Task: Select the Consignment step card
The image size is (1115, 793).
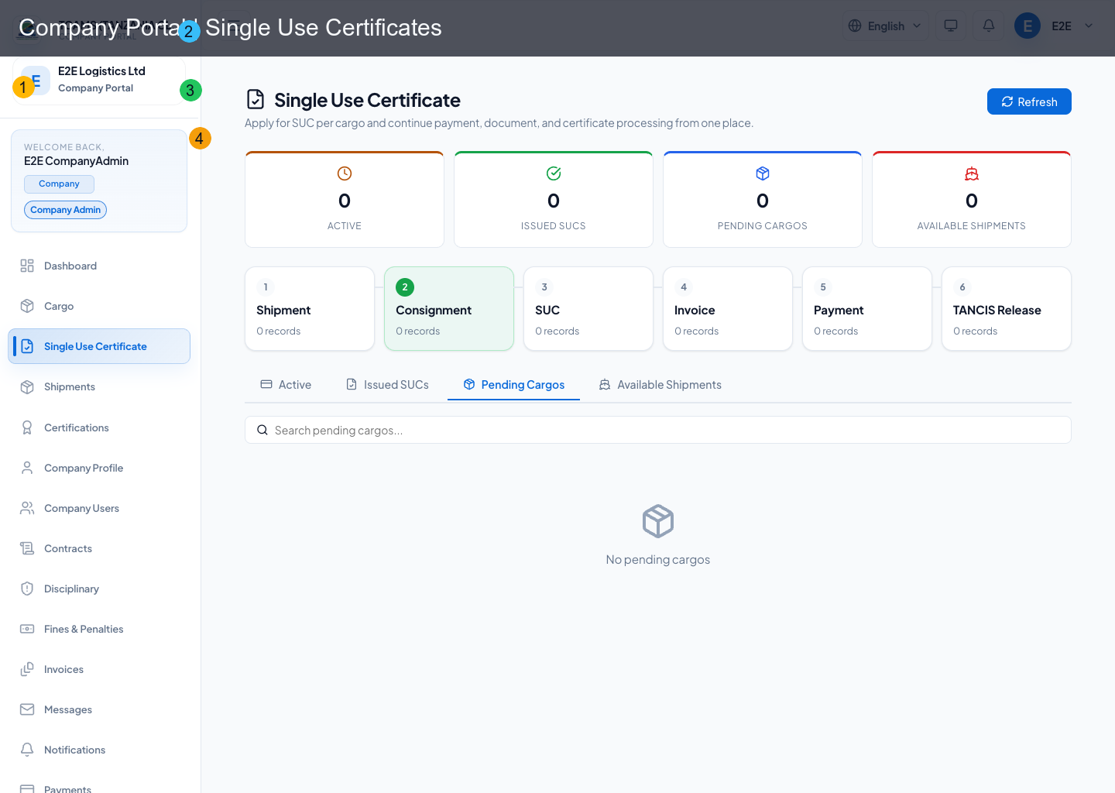Action: coord(449,308)
